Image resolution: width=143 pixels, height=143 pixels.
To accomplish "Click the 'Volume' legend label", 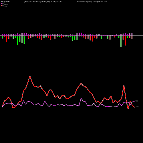I will 5,4.
